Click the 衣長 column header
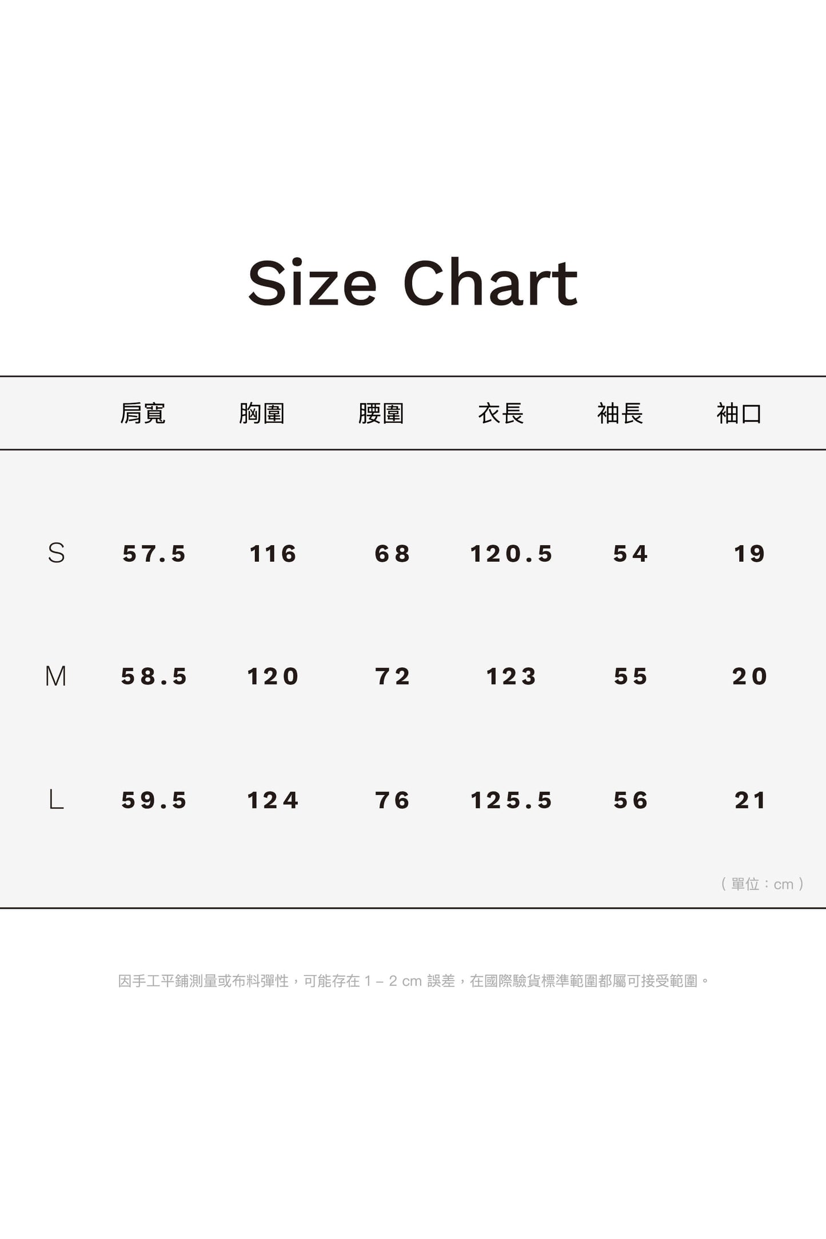 click(501, 413)
